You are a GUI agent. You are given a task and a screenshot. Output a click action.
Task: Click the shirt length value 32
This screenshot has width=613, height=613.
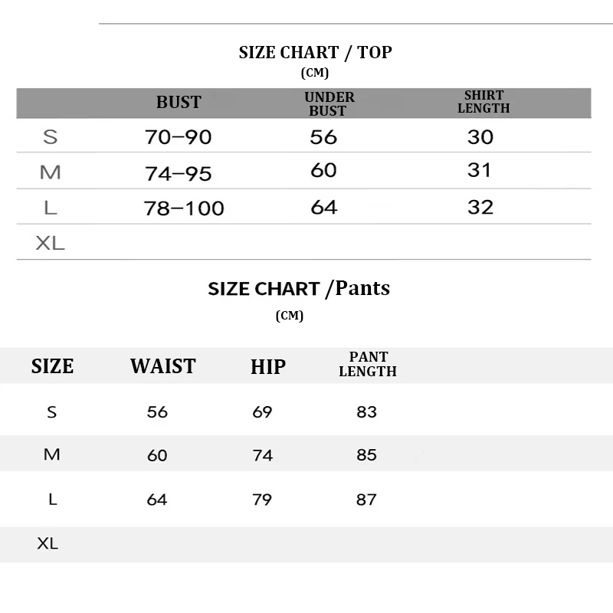tap(480, 207)
